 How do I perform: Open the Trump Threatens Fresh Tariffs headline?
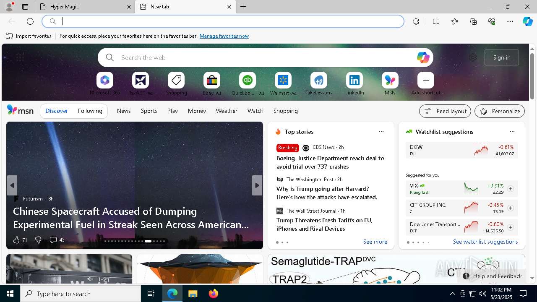point(324,224)
